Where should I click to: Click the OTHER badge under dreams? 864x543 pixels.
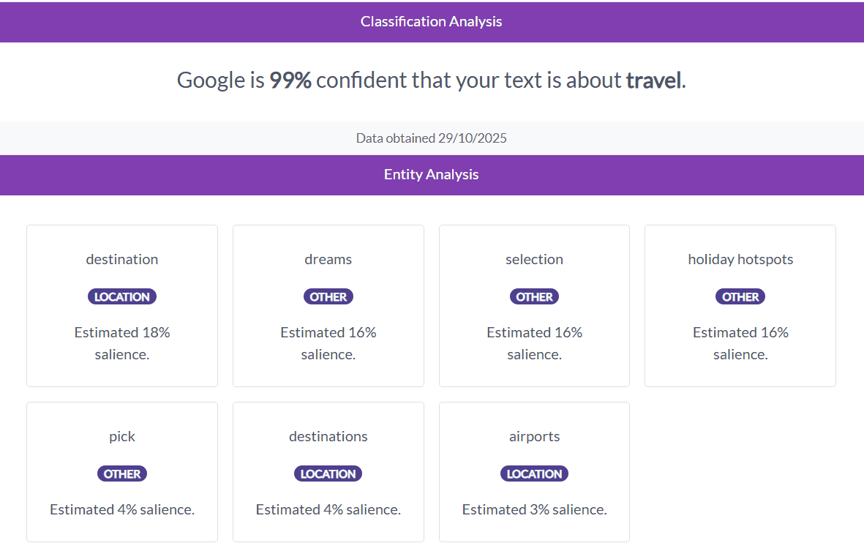click(328, 296)
